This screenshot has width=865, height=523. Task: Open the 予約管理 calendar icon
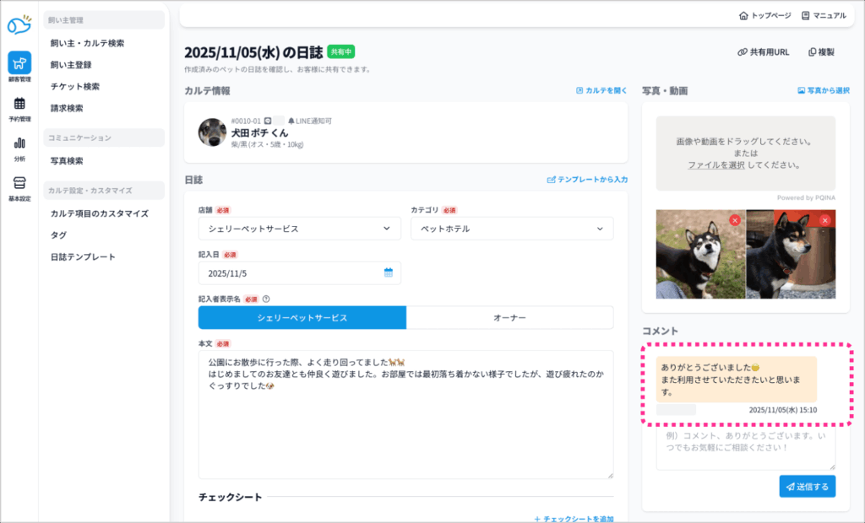(x=19, y=104)
